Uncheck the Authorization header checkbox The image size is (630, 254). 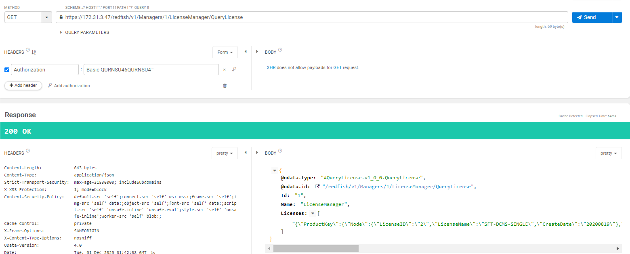pos(7,70)
